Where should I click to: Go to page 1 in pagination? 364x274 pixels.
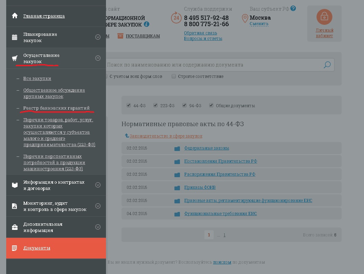coord(208,235)
